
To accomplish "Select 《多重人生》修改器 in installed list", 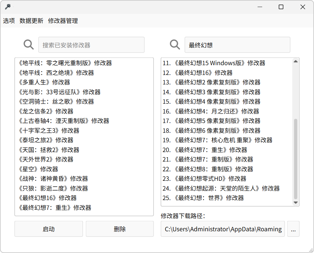I will coord(84,82).
